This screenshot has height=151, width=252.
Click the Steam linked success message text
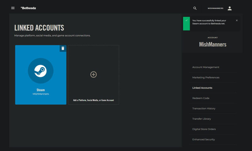pos(209,22)
